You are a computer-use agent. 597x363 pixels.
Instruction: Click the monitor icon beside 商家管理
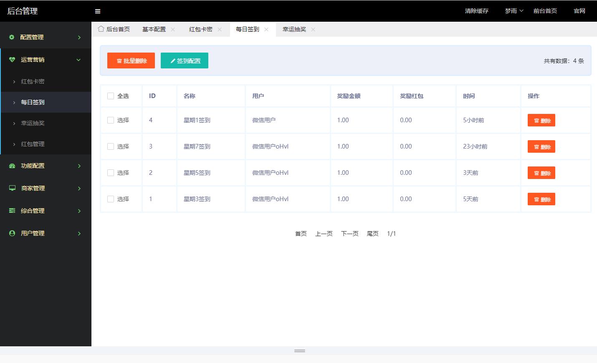click(x=12, y=188)
